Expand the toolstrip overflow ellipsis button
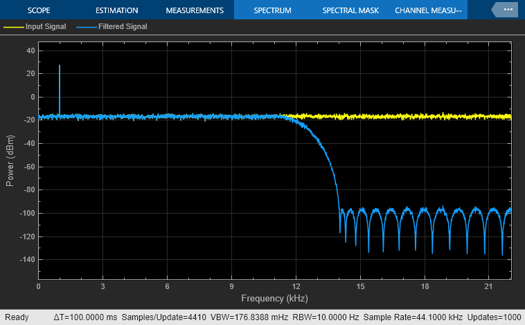The width and height of the screenshot is (525, 325). 505,10
